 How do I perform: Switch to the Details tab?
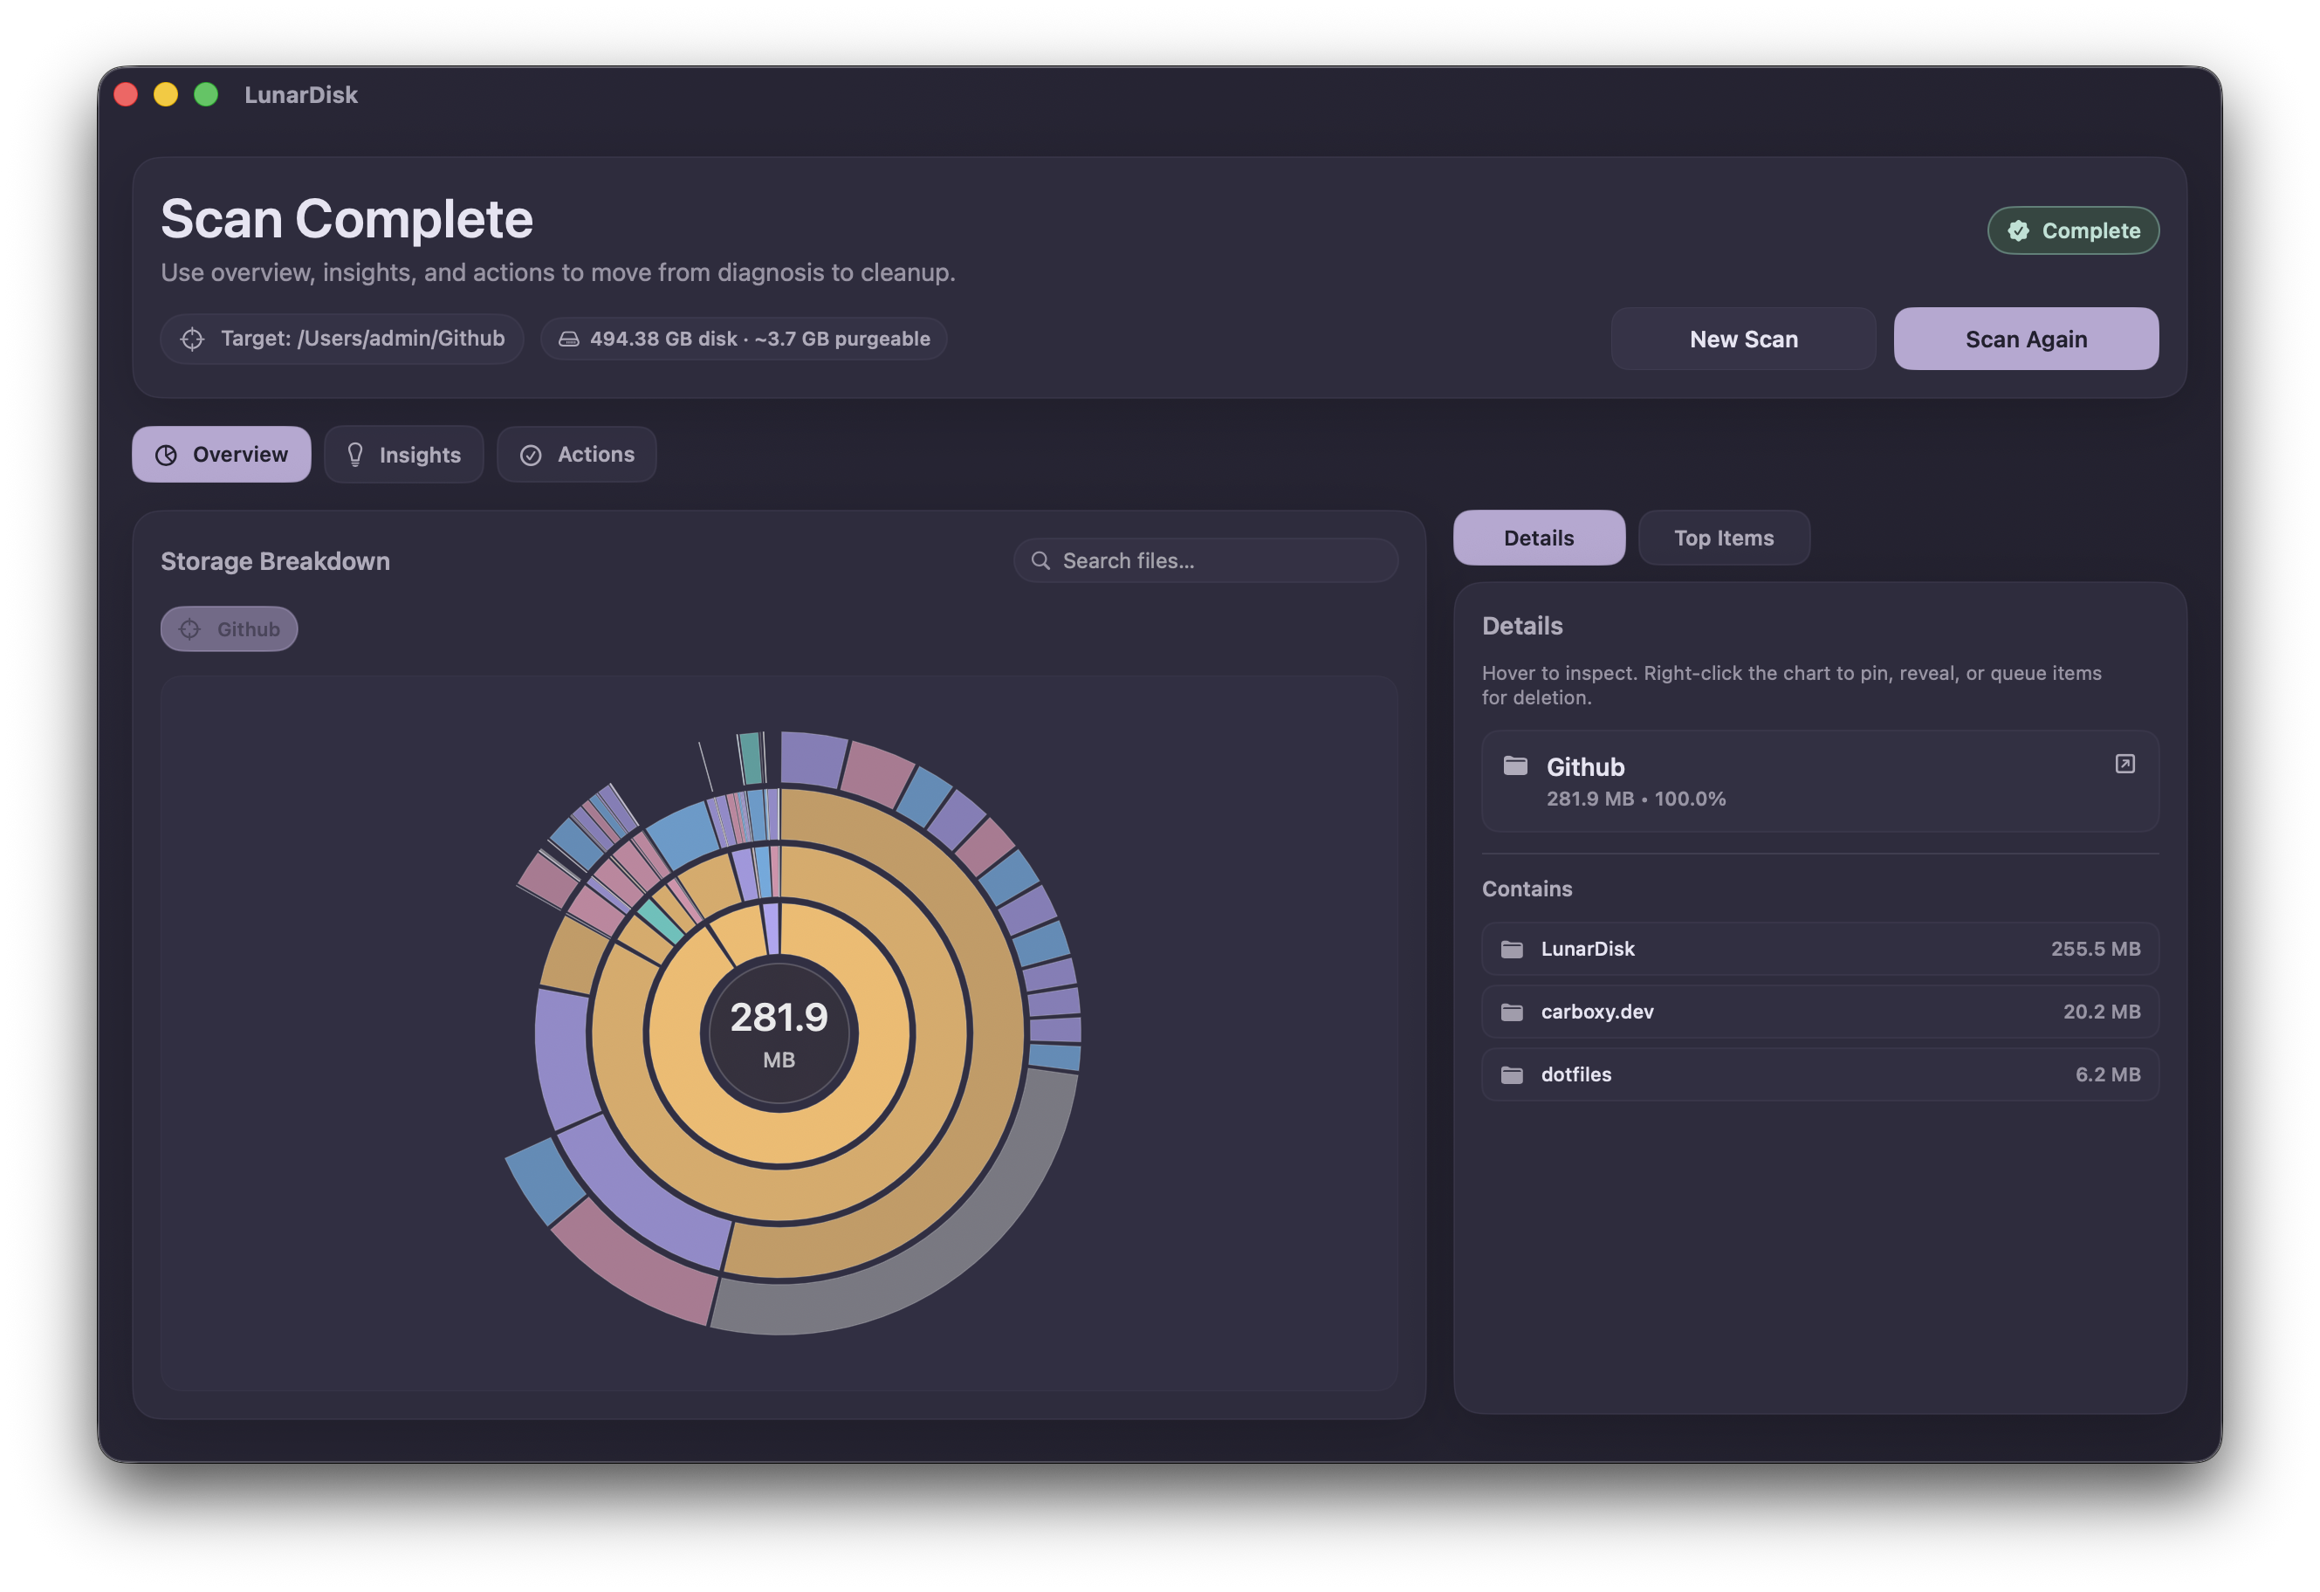[x=1538, y=537]
